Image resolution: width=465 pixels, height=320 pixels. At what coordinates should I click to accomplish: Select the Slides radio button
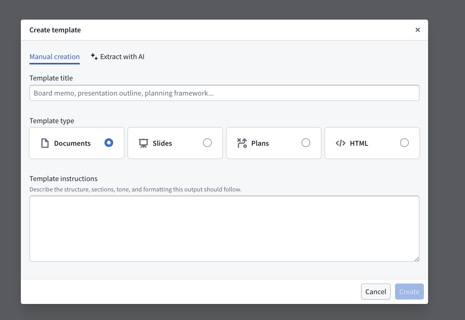tap(207, 143)
